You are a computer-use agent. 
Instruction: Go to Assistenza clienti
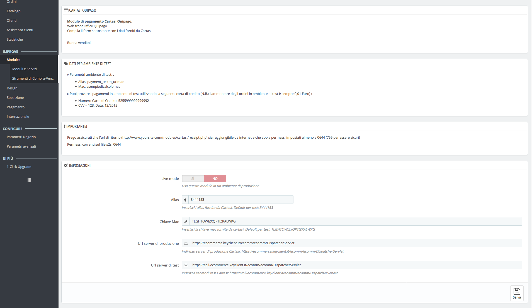pos(20,30)
